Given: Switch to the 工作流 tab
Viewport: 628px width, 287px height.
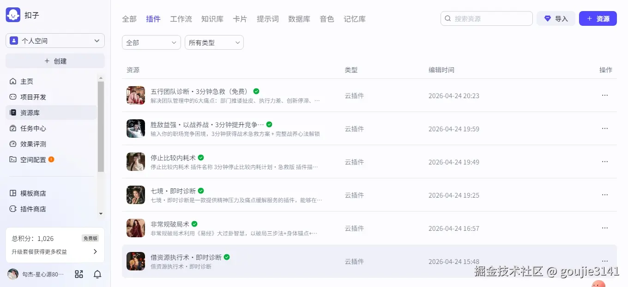Looking at the screenshot, I should point(181,19).
